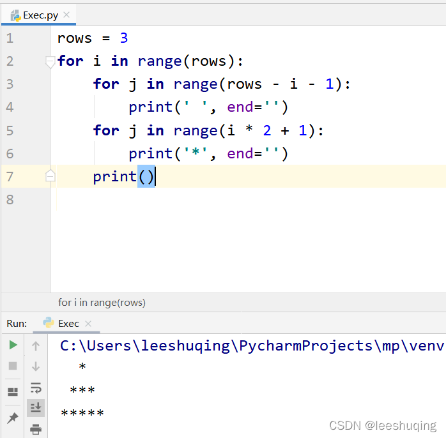Click the fold end marker on line 7

pyautogui.click(x=50, y=176)
